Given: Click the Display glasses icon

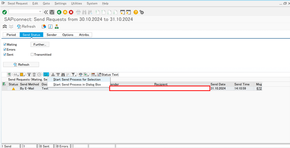Looking at the screenshot, I should click(16, 74).
